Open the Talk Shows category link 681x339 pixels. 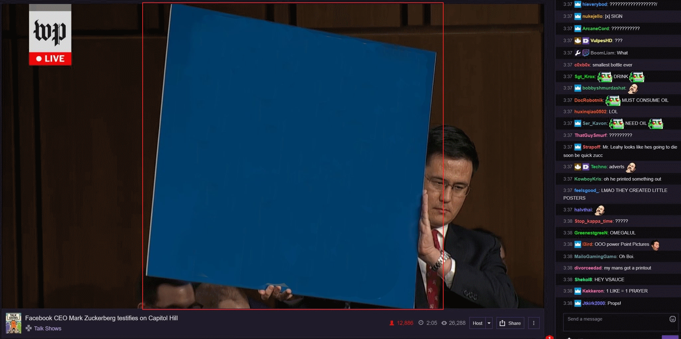[48, 328]
